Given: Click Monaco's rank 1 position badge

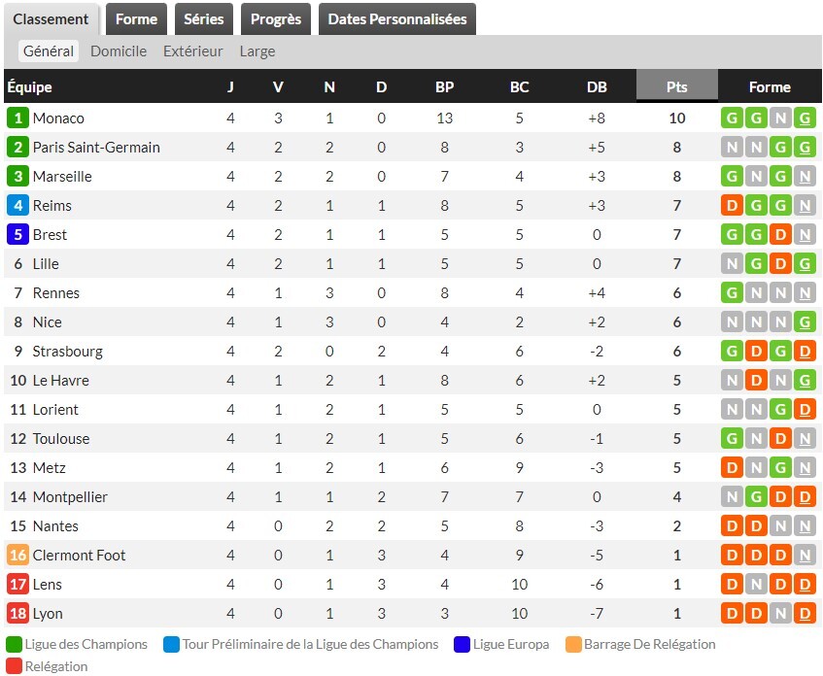Looking at the screenshot, I should [x=17, y=118].
